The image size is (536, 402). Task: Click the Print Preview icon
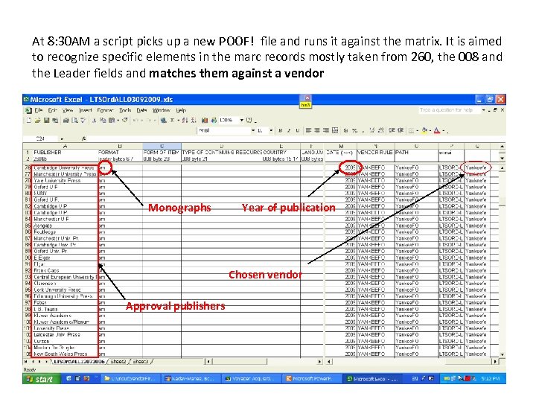click(x=74, y=121)
